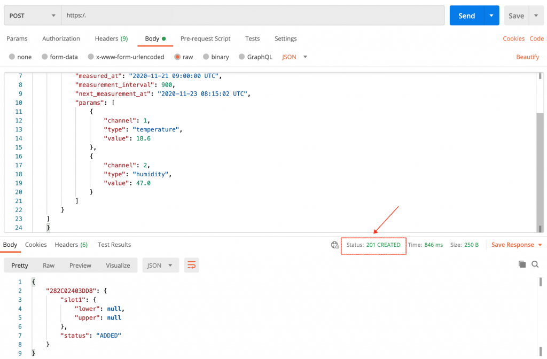Screen dimensions: 547x359
Task: Click the Beautify link
Action: click(527, 57)
